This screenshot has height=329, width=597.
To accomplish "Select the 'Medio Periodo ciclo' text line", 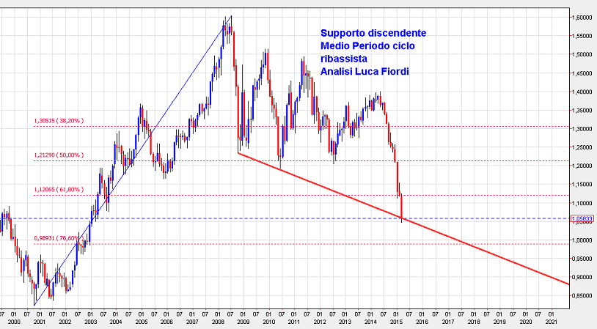I will pos(367,46).
